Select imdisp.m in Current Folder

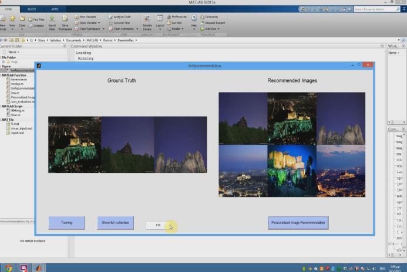pyautogui.click(x=17, y=84)
